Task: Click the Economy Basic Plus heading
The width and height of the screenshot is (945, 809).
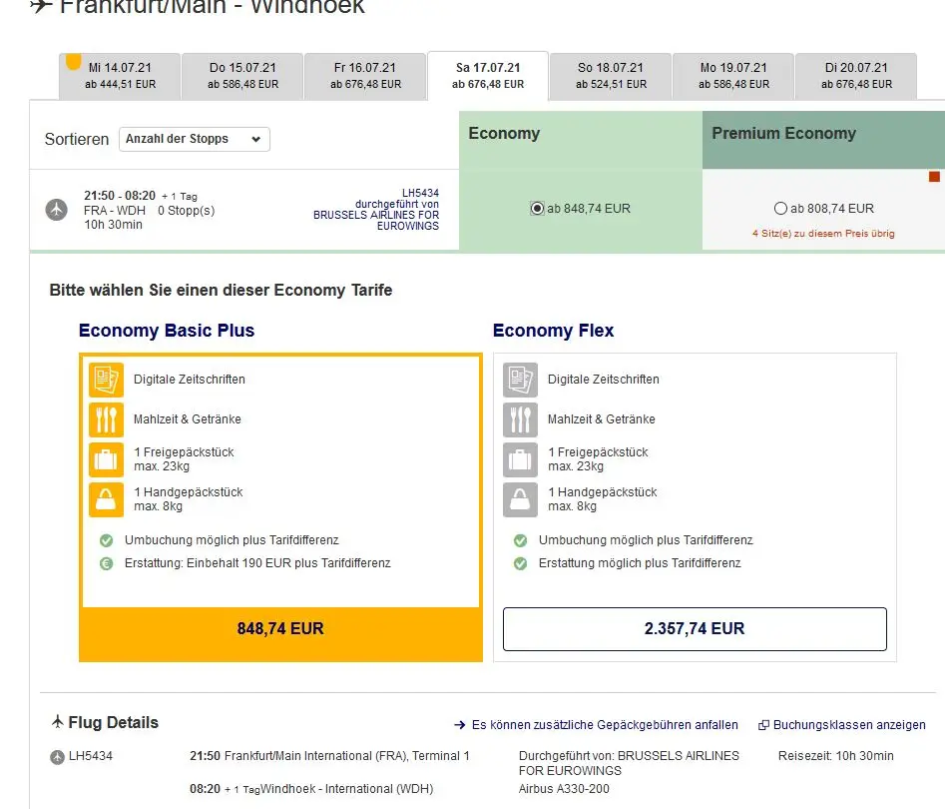Action: click(x=167, y=331)
